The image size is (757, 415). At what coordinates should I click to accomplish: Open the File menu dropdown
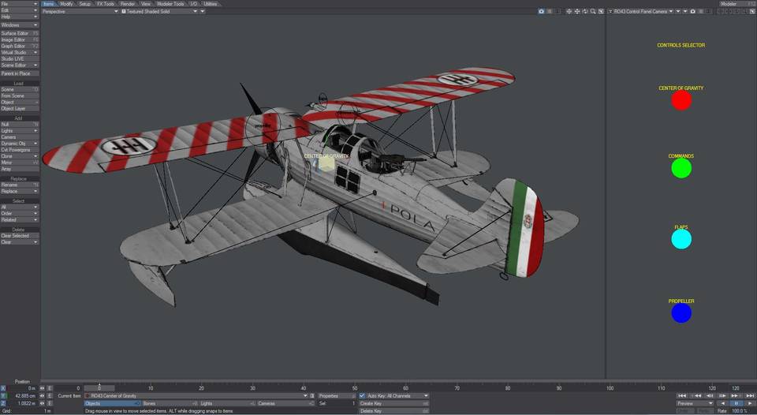click(x=19, y=4)
